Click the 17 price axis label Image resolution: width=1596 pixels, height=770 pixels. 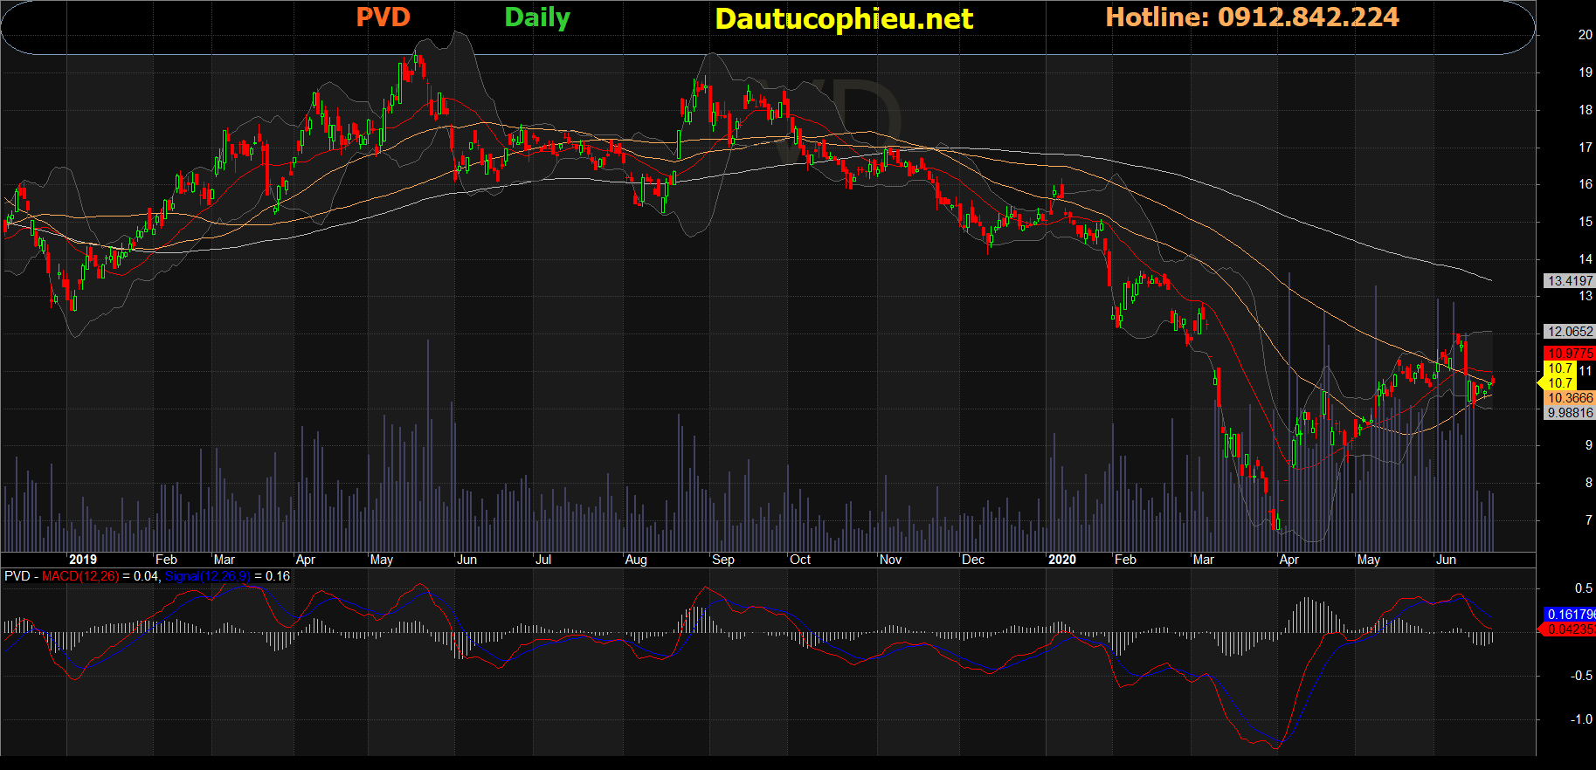[x=1585, y=148]
